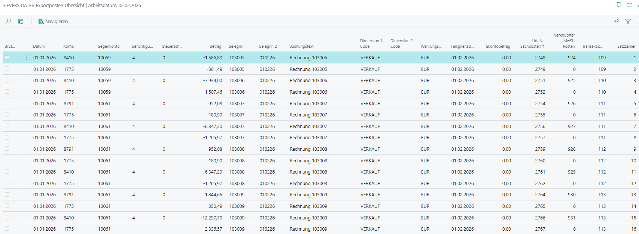Tick the Brutto checkbox in the first row
This screenshot has width=639, height=234.
pos(7,57)
